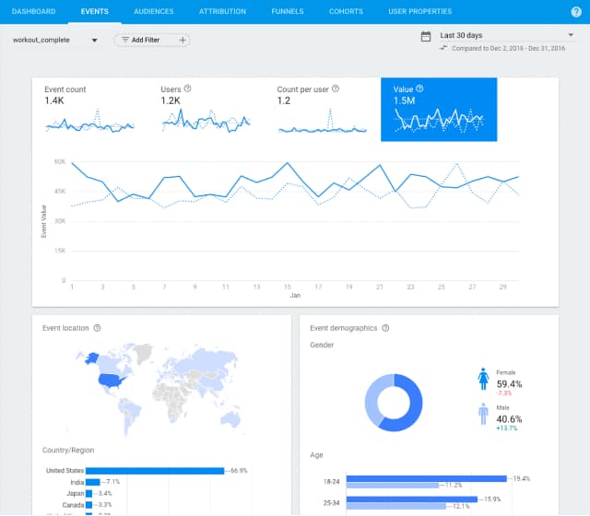Click the Event Value axis label
This screenshot has height=516, width=590.
tap(43, 221)
